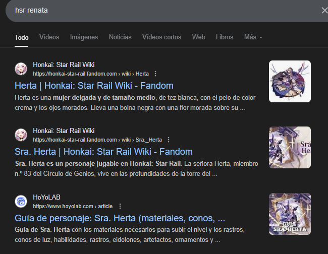Viewport: 328px width, 254px height.
Task: Click the 'GUÍA SRA. HERTA' thumbnail
Action: tap(290, 214)
